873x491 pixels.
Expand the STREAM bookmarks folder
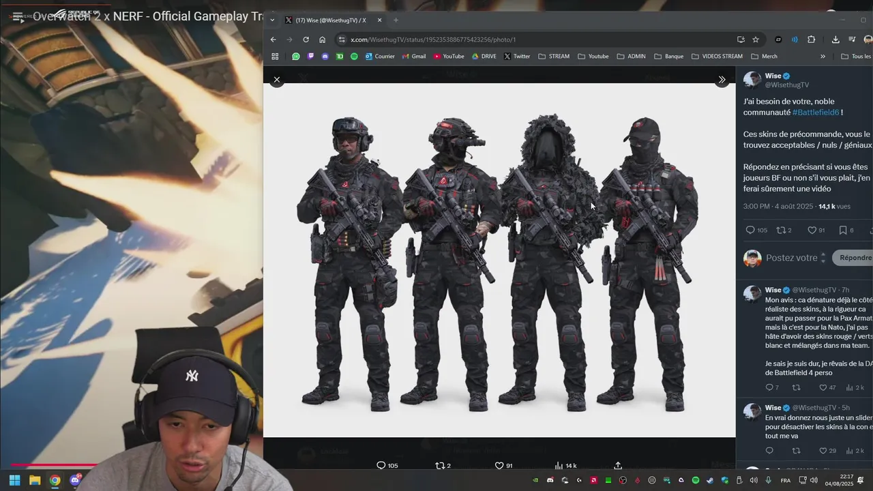point(554,57)
